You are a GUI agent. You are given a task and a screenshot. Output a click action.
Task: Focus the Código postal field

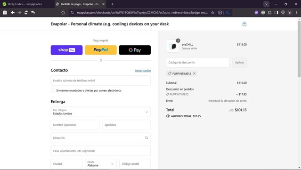click(135, 164)
